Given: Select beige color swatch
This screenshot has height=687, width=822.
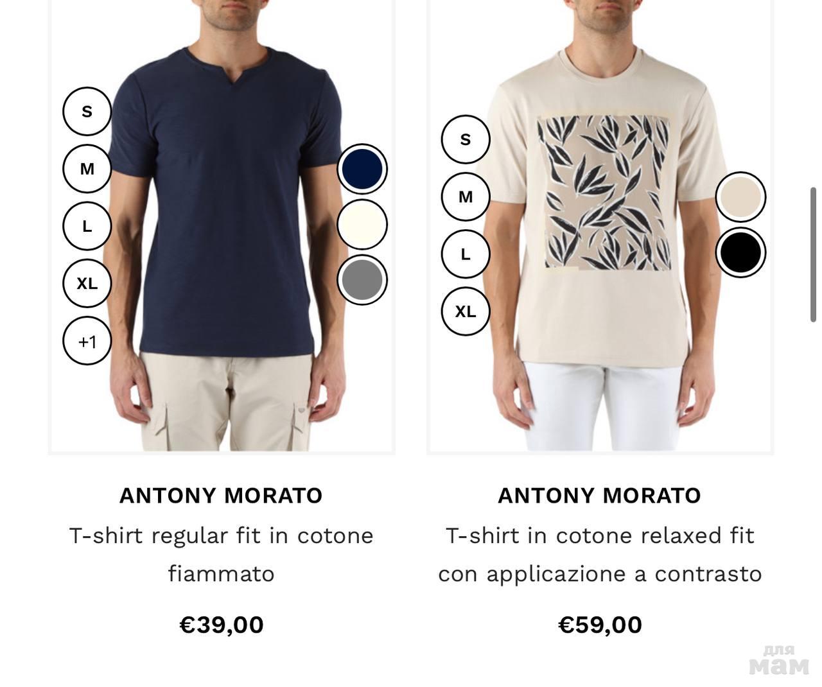Looking at the screenshot, I should coord(740,197).
